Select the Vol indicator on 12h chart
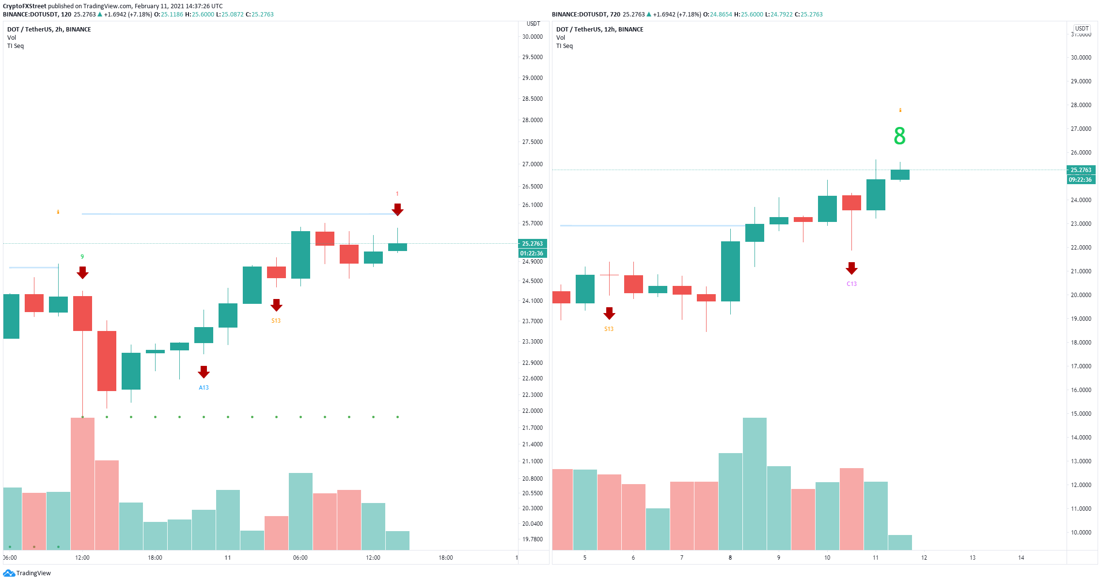 tap(561, 38)
